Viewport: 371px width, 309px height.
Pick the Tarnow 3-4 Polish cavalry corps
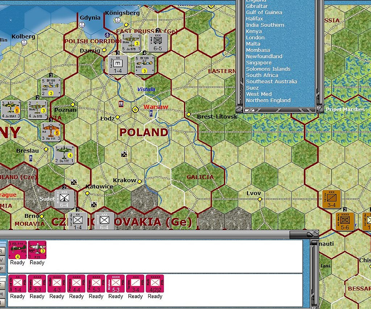pyautogui.click(x=136, y=284)
